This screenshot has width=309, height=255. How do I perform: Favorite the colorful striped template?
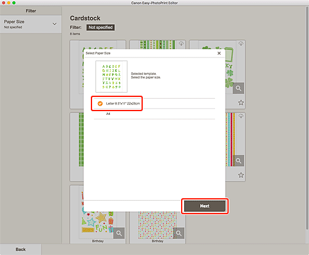tap(241, 175)
